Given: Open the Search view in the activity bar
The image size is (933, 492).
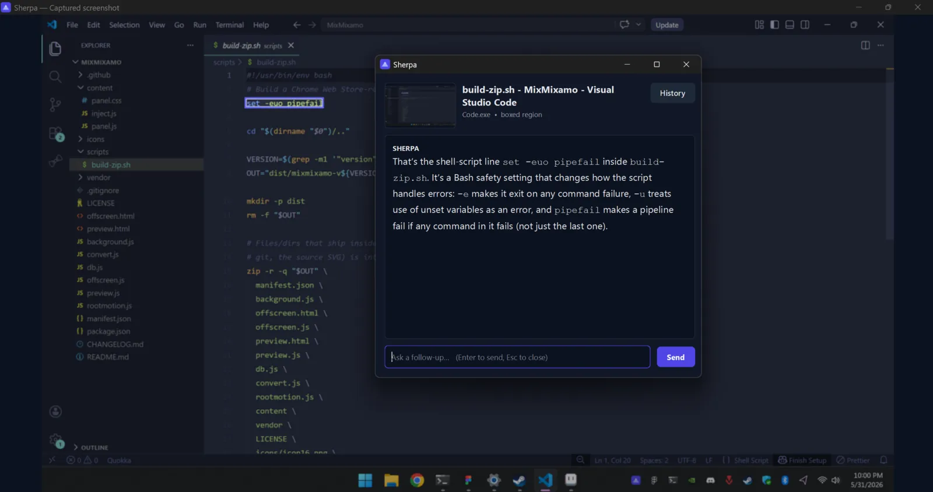Looking at the screenshot, I should pos(55,76).
